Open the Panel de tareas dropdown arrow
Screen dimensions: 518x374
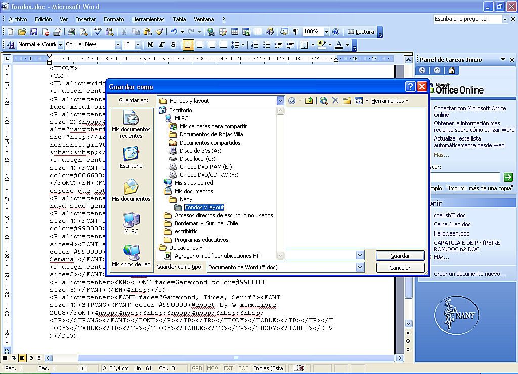[503, 60]
